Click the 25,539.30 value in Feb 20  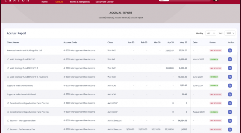coord(143,129)
